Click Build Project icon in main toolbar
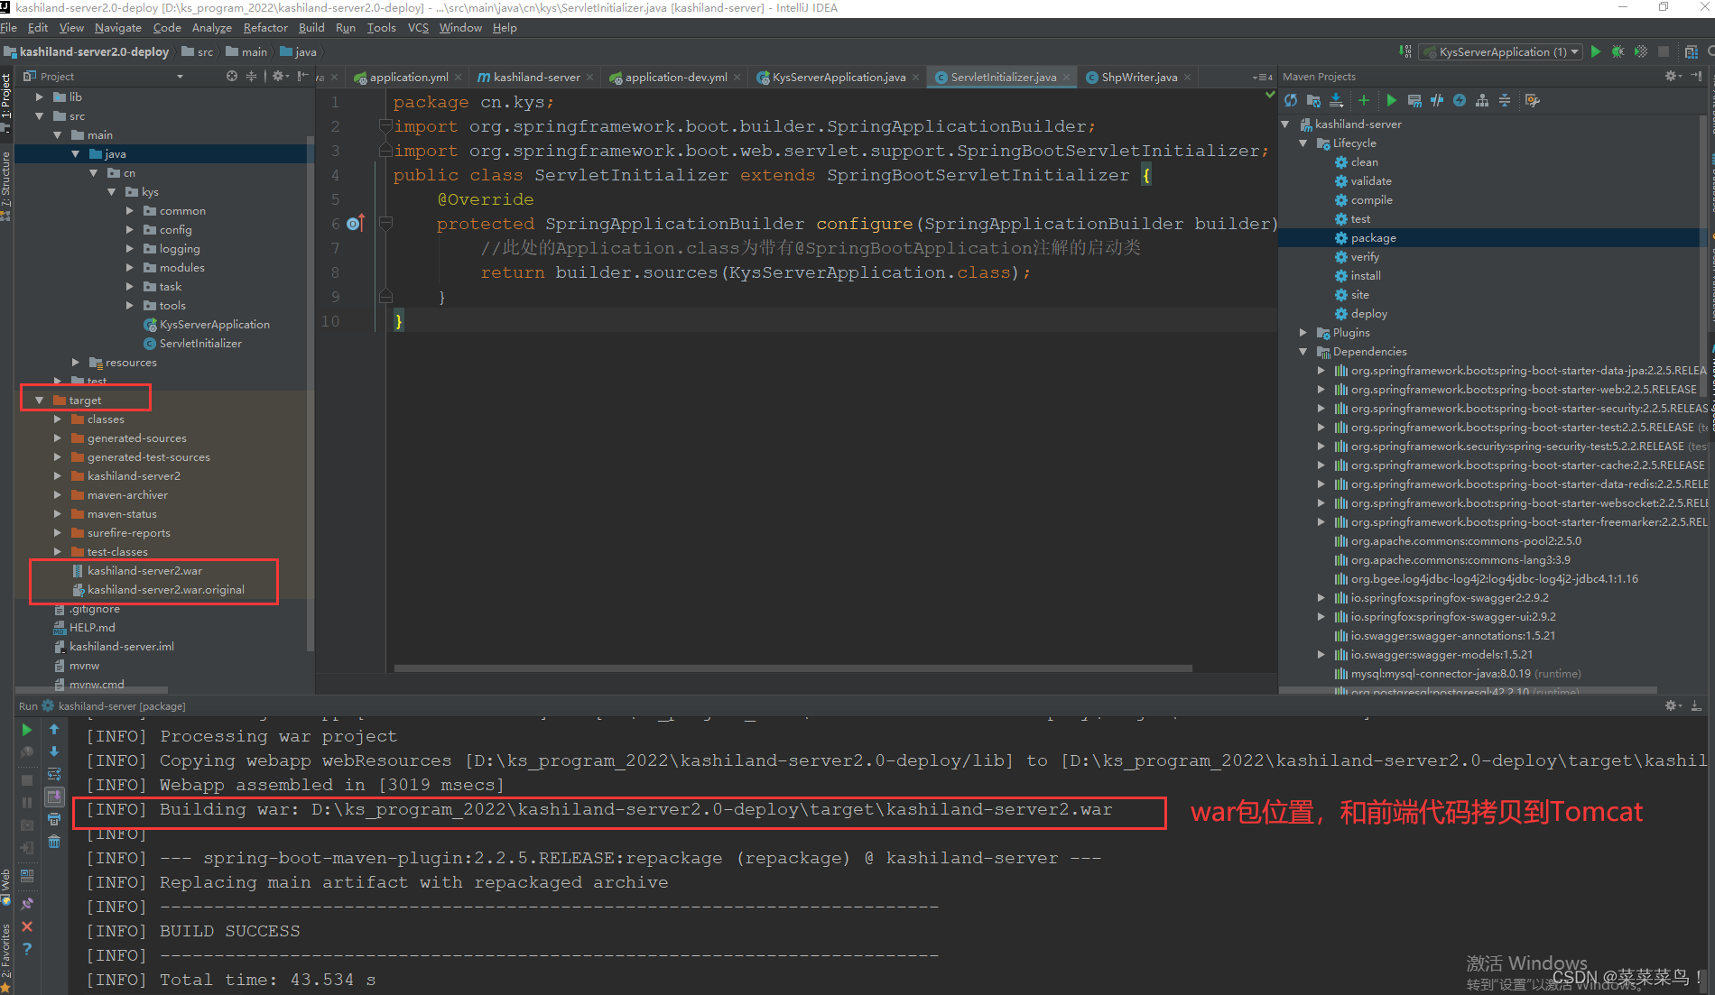Image resolution: width=1715 pixels, height=995 pixels. 1405,51
